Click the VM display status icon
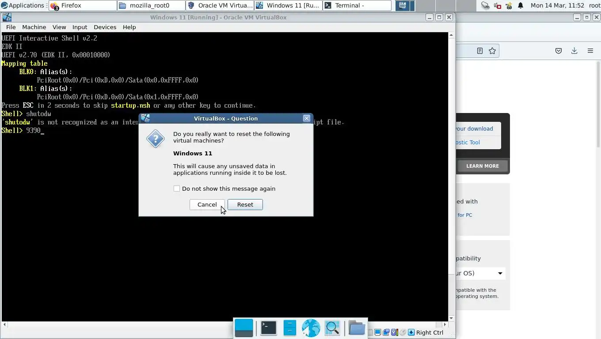Image resolution: width=601 pixels, height=339 pixels. click(378, 332)
